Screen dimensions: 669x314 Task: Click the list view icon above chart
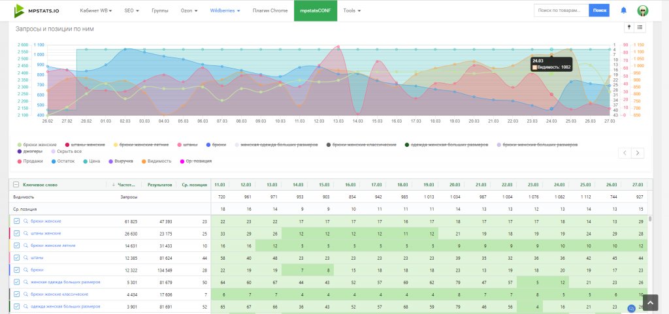point(640,27)
